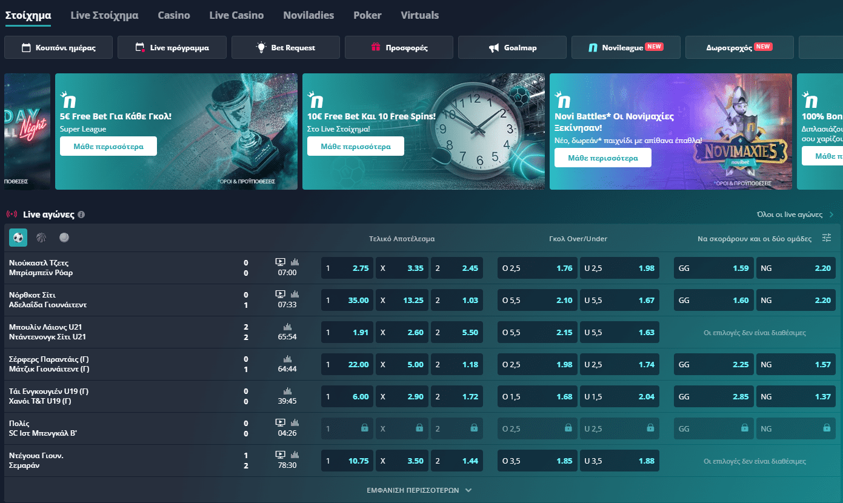Pick GG 1.60 for Νόρθκοτ Σίτι match
This screenshot has width=843, height=503.
click(x=714, y=300)
